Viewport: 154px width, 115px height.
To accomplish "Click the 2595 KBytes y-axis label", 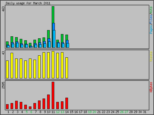I will tap(3, 85).
